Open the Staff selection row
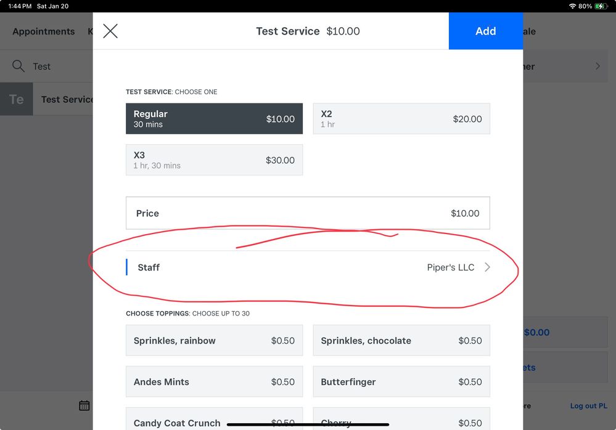Viewport: 616px width, 430px height. tap(307, 267)
